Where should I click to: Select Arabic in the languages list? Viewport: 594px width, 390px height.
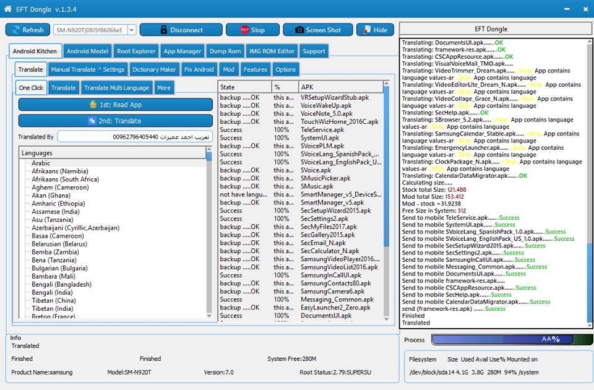coord(41,163)
